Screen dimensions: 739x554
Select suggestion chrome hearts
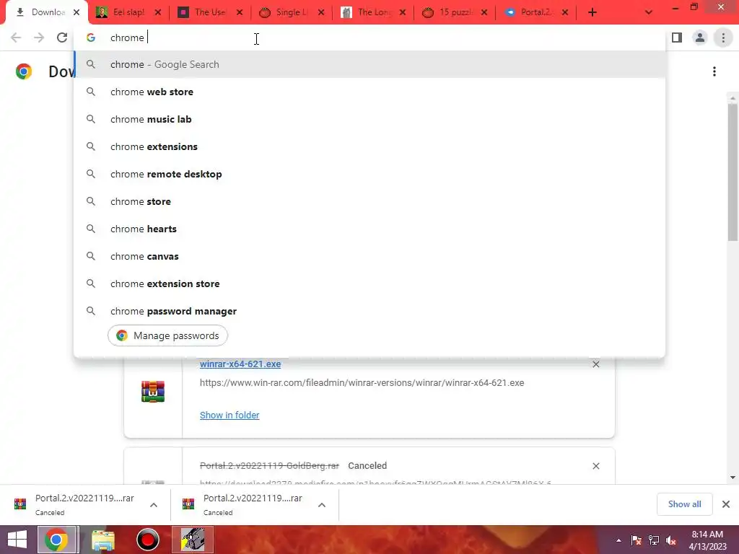pos(369,229)
